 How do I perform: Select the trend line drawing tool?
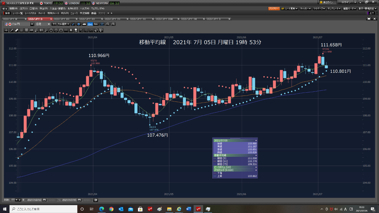tap(12, 30)
